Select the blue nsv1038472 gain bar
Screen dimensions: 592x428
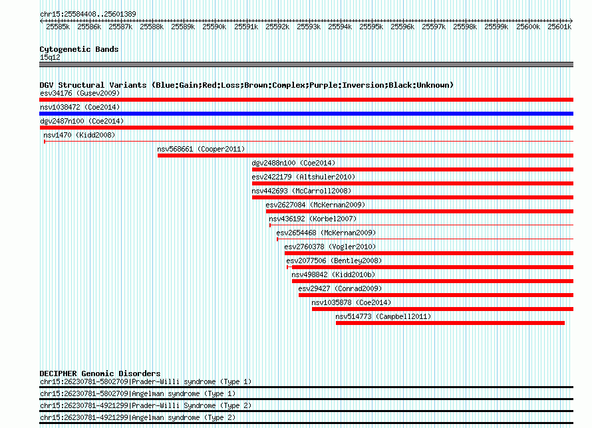(x=306, y=114)
